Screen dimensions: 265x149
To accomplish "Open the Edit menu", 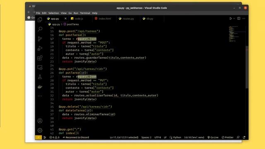I will click(x=44, y=13).
